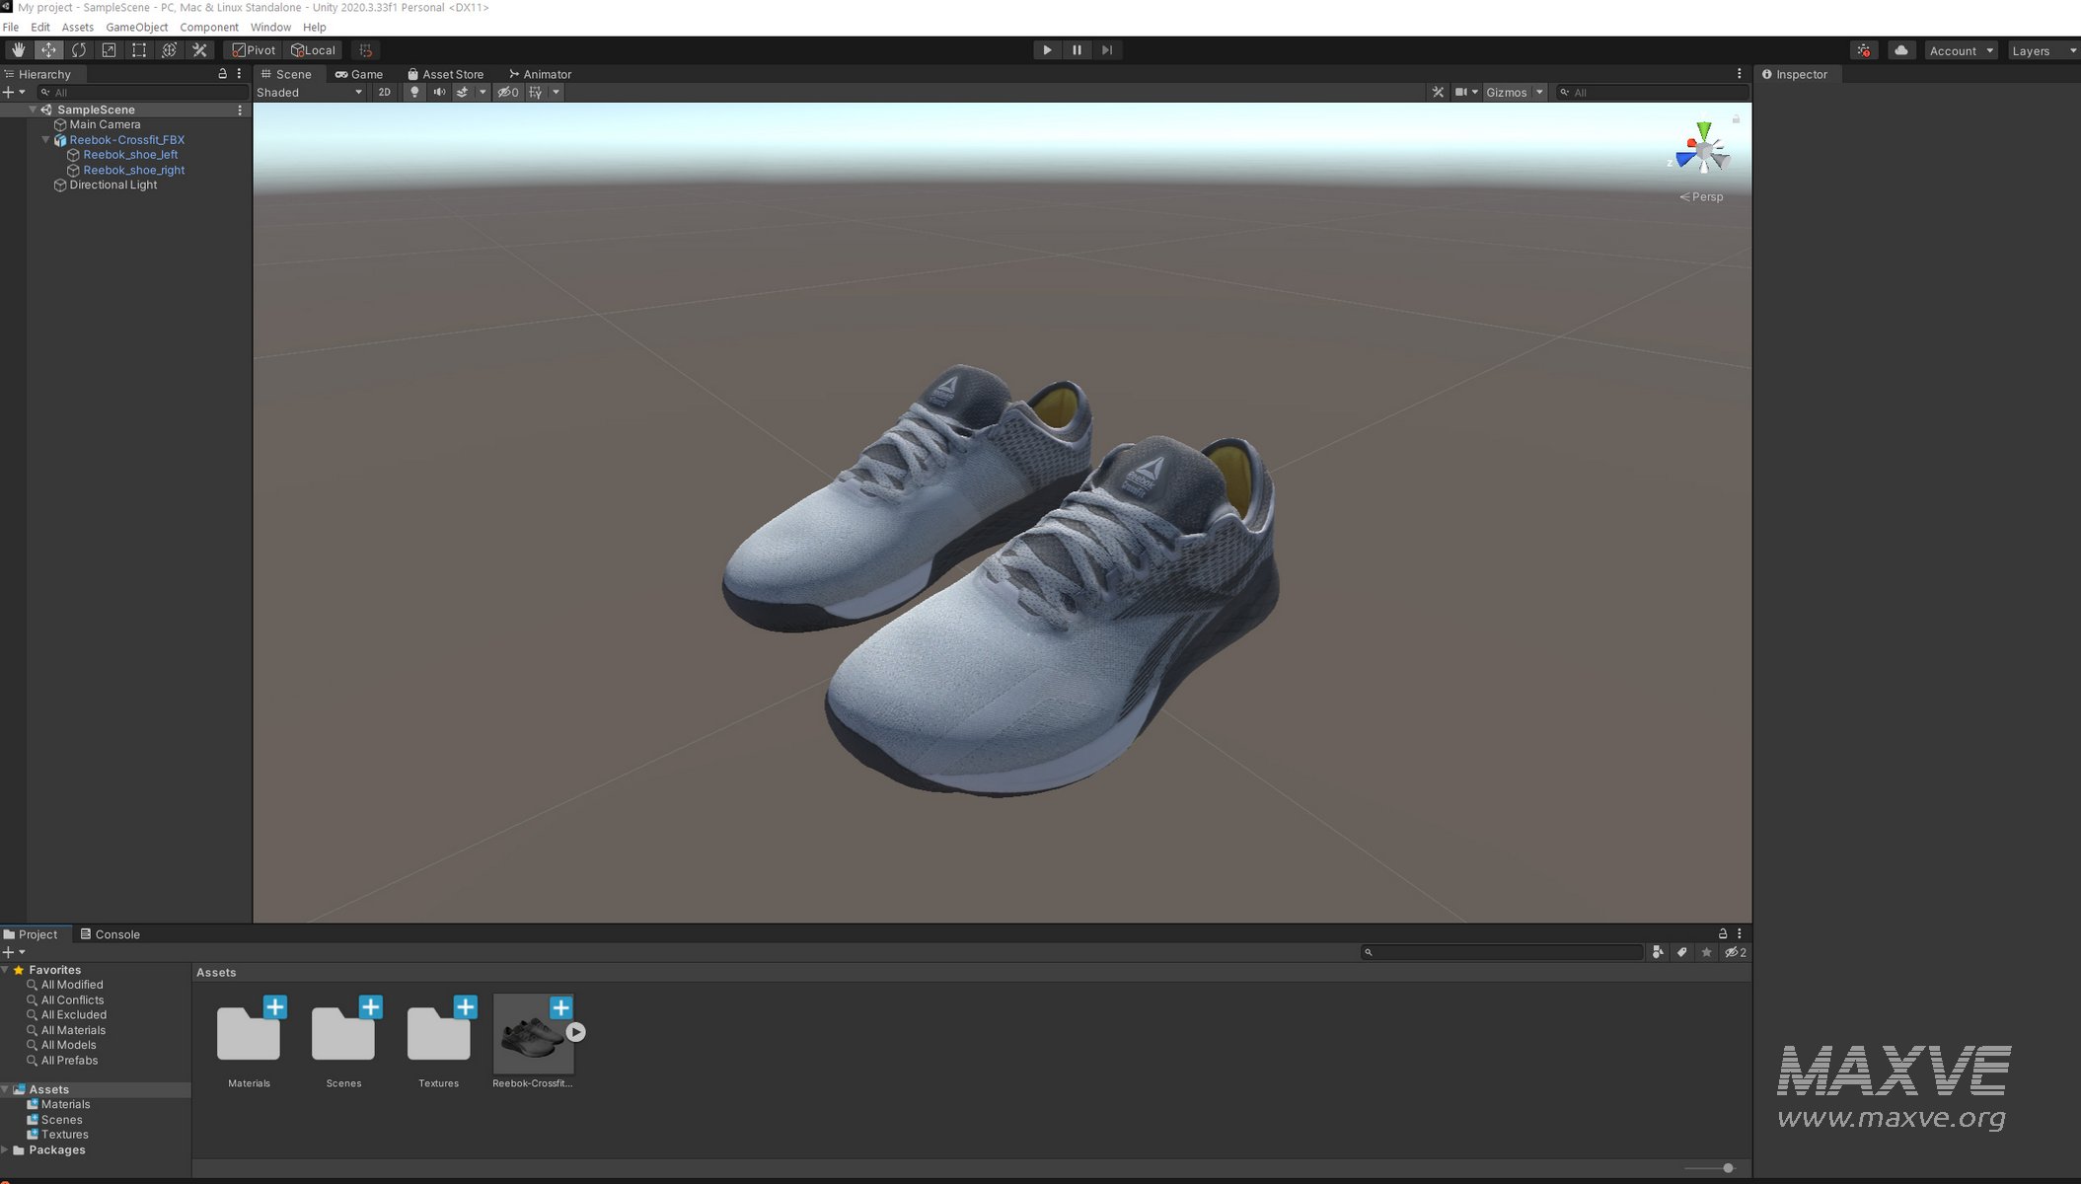This screenshot has width=2081, height=1184.
Task: Toggle the Pivot handle position button
Action: pos(254,50)
